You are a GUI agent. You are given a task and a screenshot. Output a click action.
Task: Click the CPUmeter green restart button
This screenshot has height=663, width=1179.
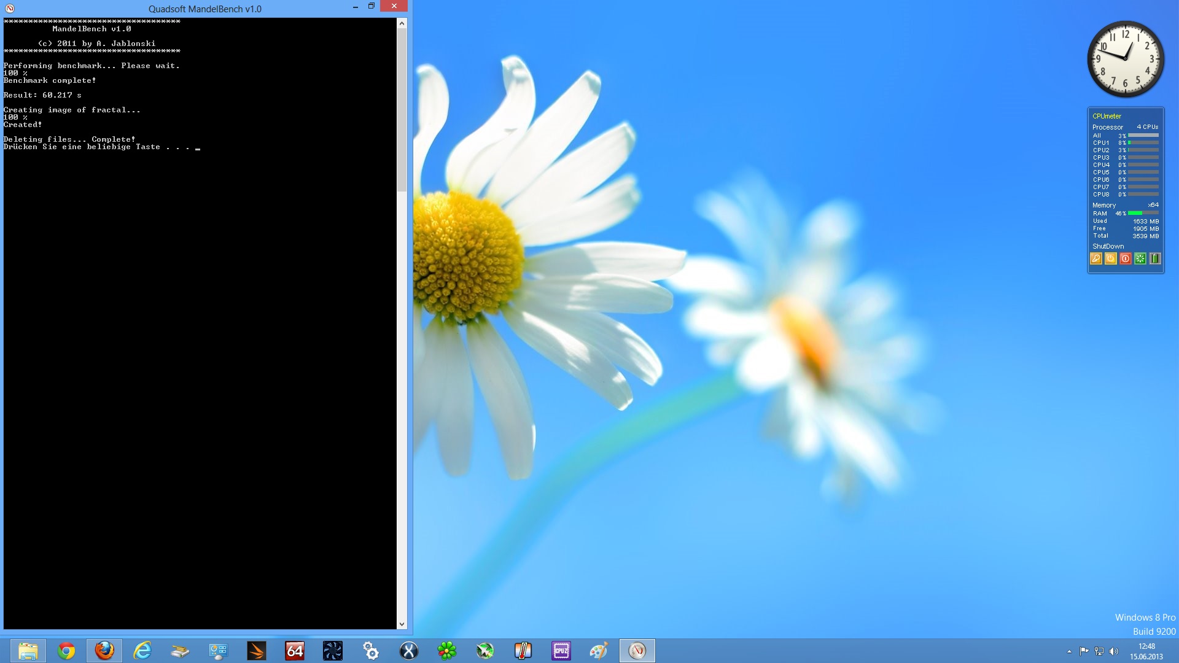point(1140,258)
